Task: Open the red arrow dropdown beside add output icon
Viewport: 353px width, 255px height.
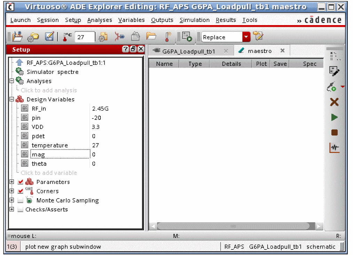Action: pyautogui.click(x=343, y=87)
